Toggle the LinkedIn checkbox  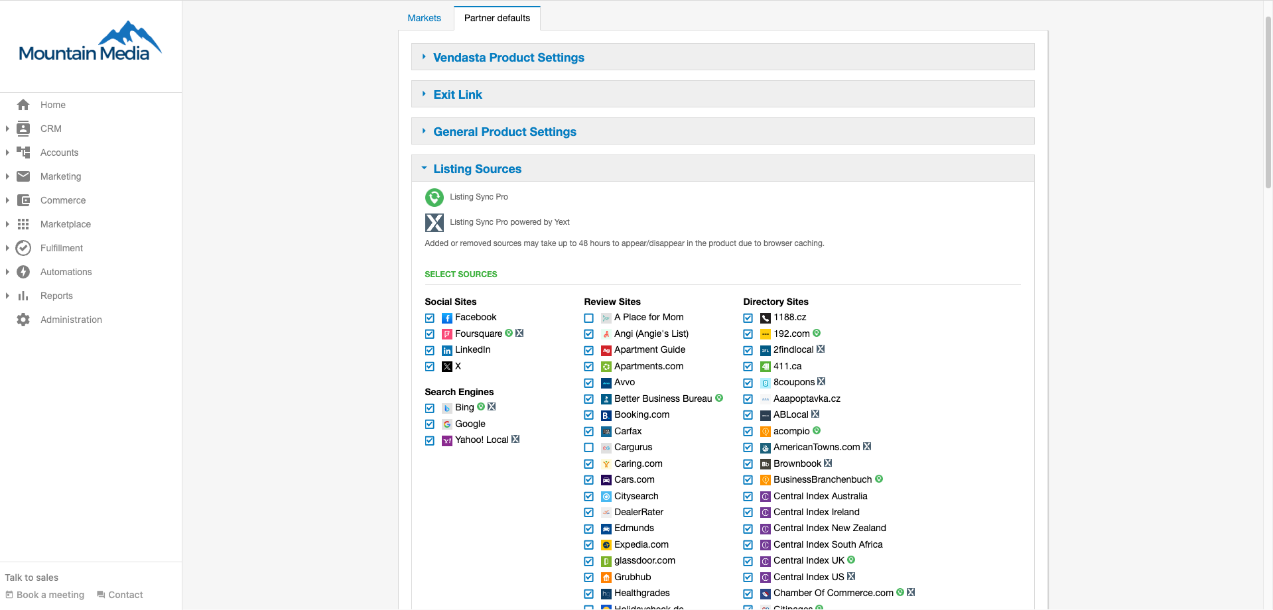(x=430, y=351)
